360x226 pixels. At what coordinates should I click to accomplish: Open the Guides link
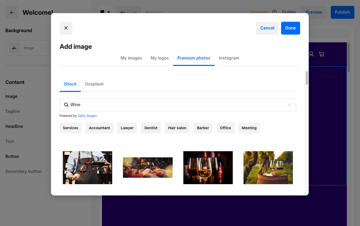point(289,12)
